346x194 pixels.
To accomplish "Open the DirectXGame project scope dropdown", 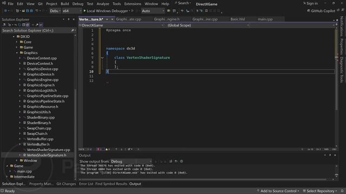I will tap(121, 25).
